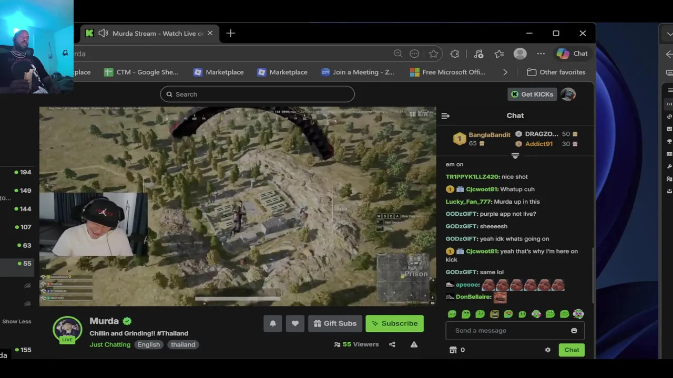Click username Lucky_Fan_777 in chat
This screenshot has width=673, height=378.
(x=468, y=202)
